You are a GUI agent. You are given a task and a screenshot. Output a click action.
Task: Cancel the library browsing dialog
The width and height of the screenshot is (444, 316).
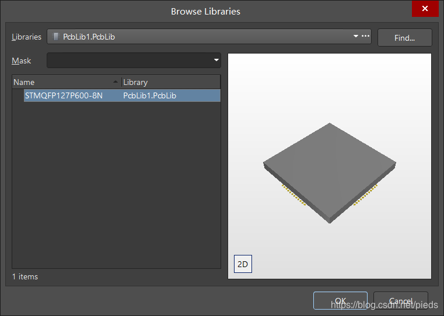400,301
